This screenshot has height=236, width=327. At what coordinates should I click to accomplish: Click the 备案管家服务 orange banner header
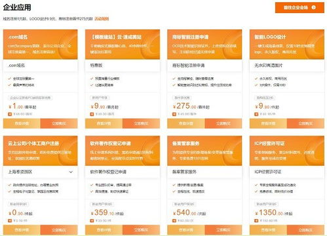click(x=204, y=151)
